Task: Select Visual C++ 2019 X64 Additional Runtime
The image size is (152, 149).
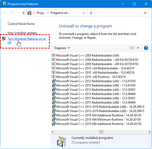Action: point(96,115)
